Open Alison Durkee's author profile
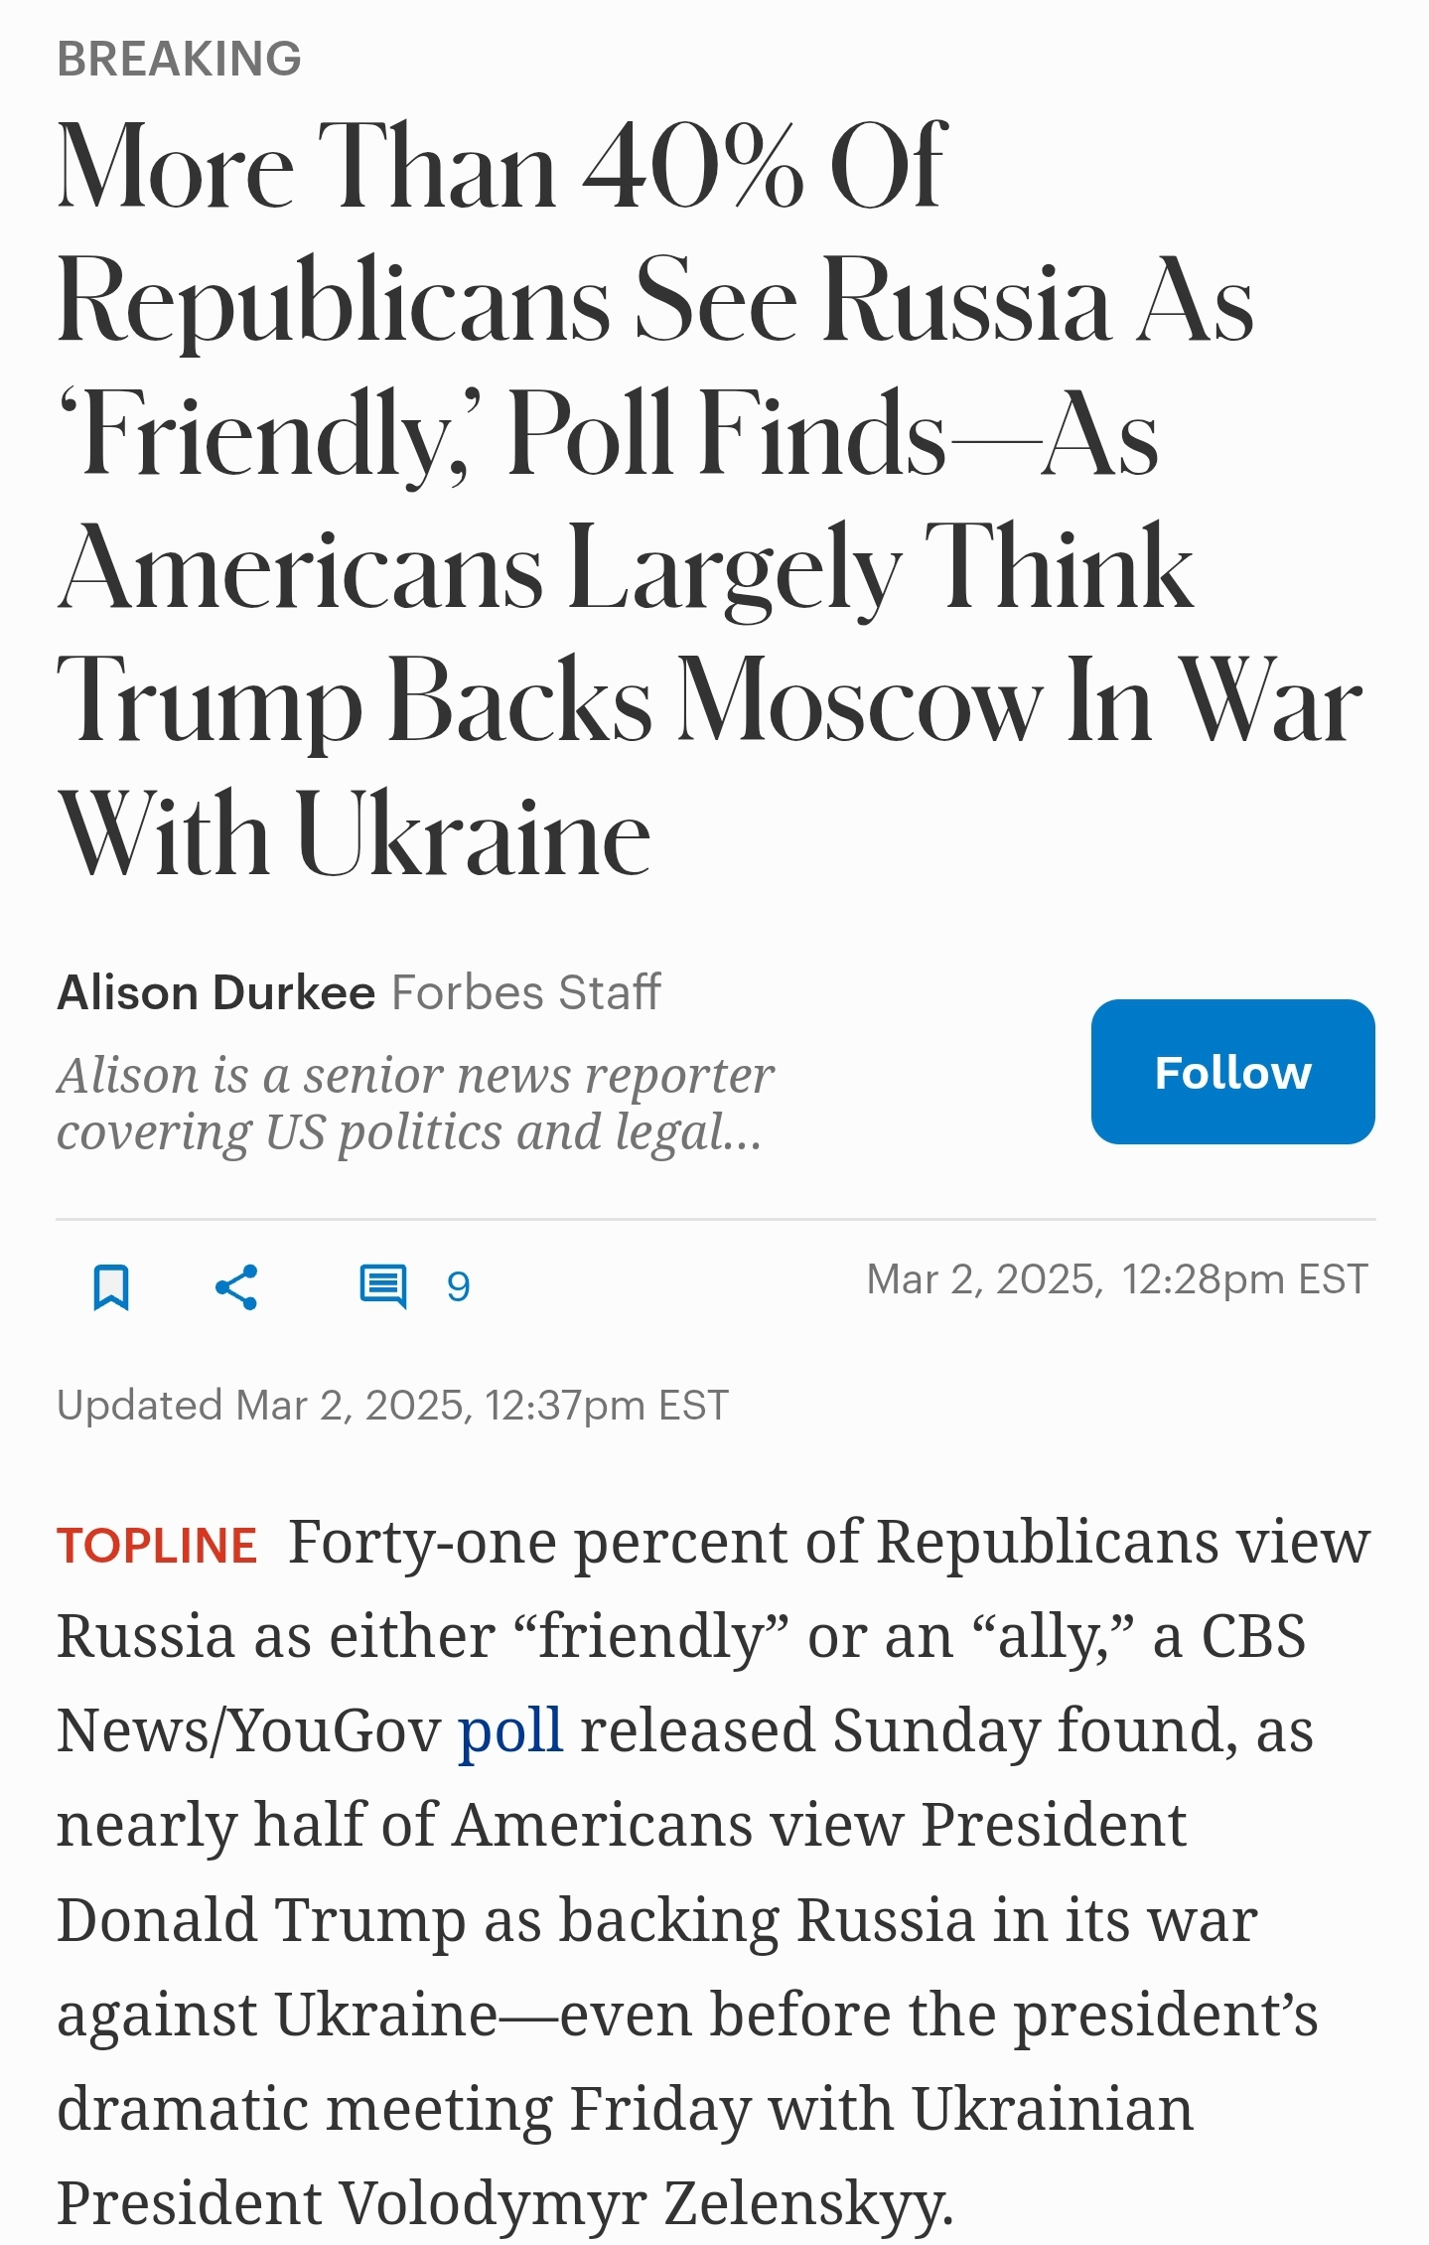The height and width of the screenshot is (2245, 1429). (x=215, y=992)
